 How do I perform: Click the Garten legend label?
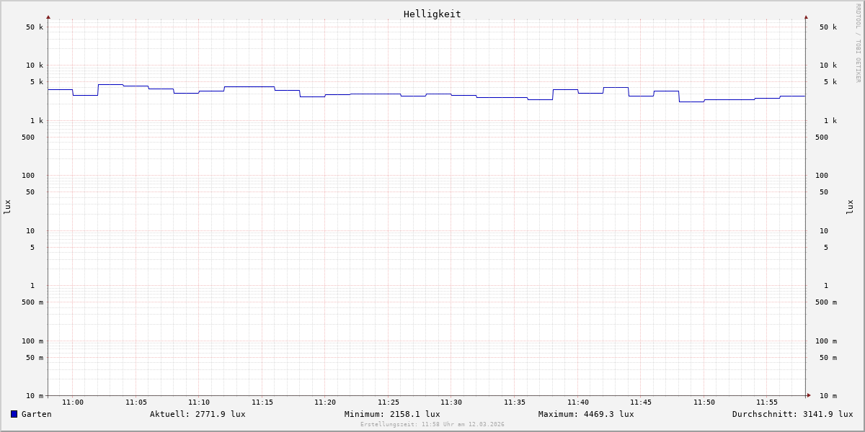[x=36, y=414]
